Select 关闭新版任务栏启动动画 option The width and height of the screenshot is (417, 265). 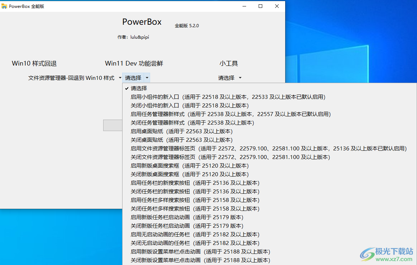(x=270, y=226)
